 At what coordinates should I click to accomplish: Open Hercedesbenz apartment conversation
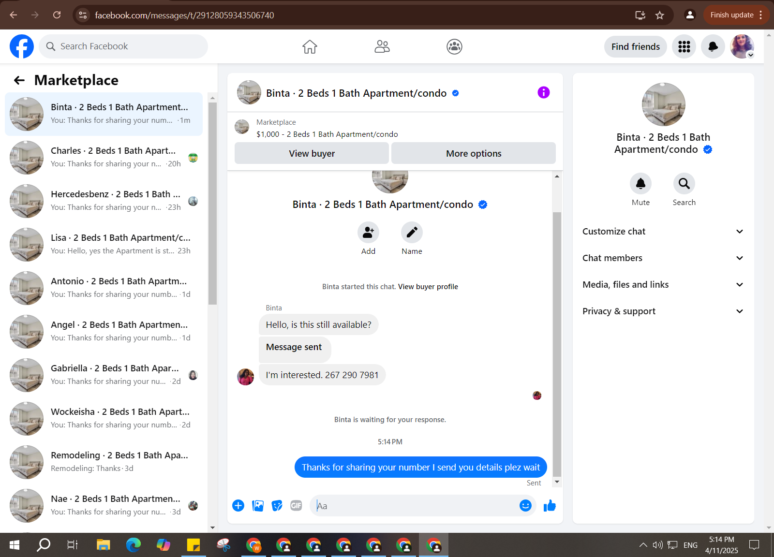point(104,201)
